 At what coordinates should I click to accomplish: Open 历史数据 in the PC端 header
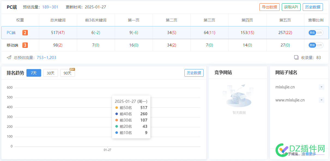[313, 7]
